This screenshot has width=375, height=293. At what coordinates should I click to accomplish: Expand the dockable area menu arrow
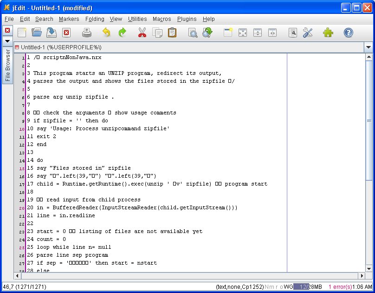(7, 41)
